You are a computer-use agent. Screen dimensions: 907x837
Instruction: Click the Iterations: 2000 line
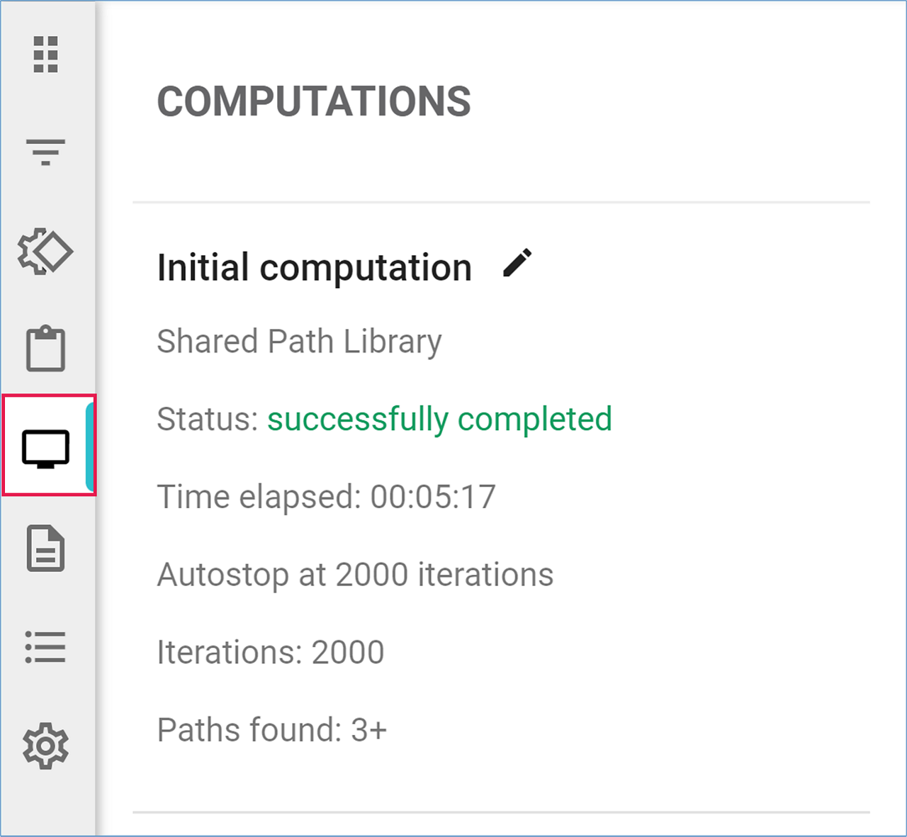point(270,652)
